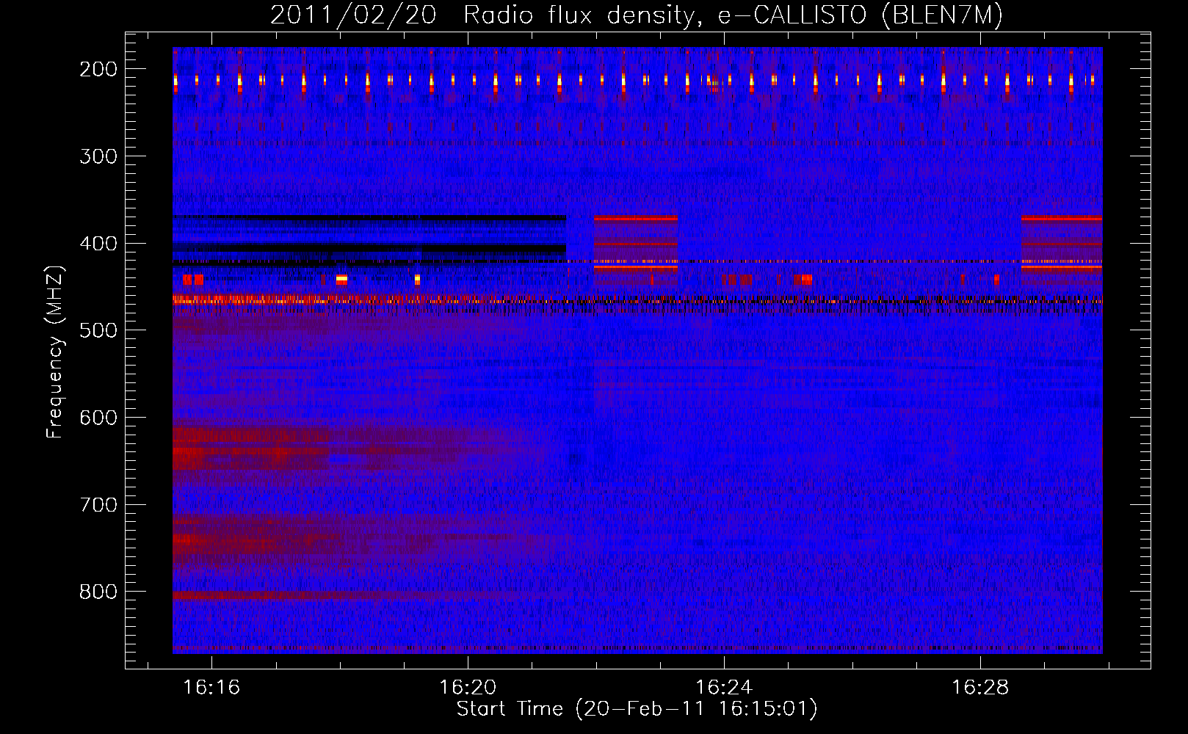Screen dimensions: 1188x734
Task: Click the Start Time axis label
Action: click(637, 709)
